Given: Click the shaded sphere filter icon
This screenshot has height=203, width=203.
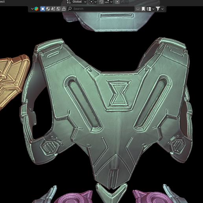Looking at the screenshot, I should [x=48, y=9].
